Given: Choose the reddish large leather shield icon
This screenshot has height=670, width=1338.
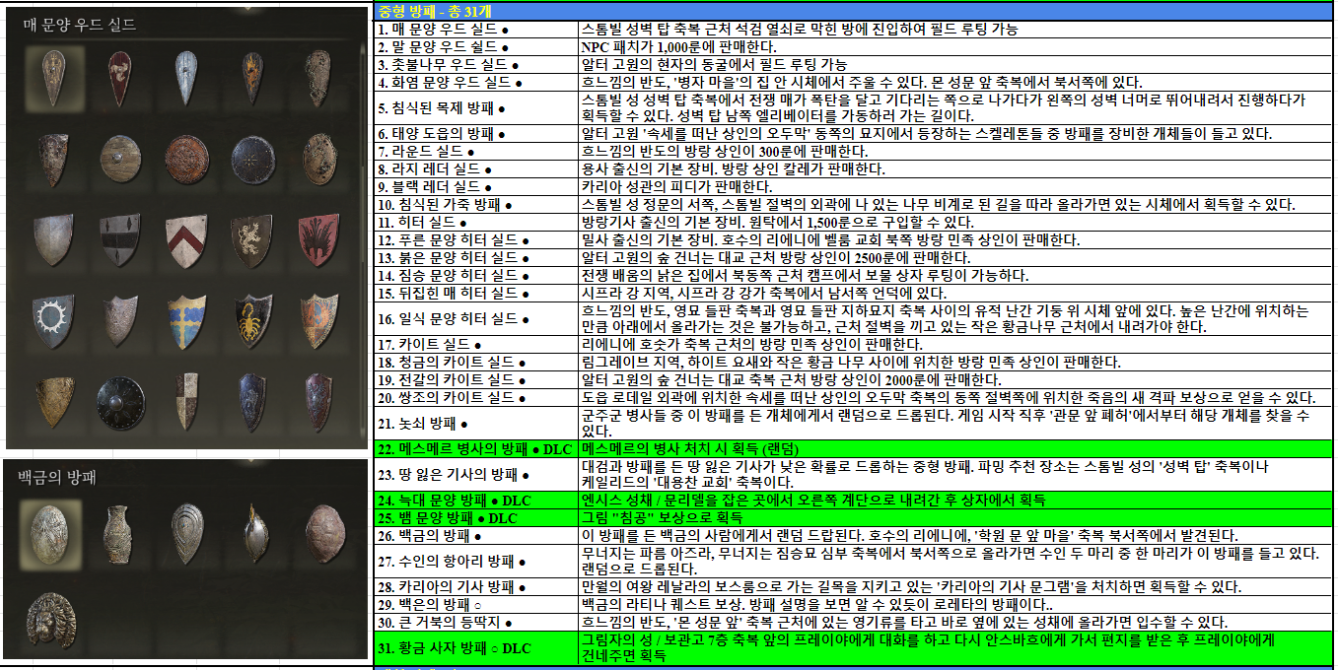Looking at the screenshot, I should 187,157.
